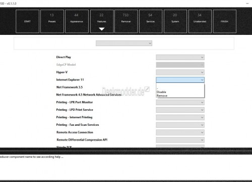Open the Printing - LPD Print Service dropdown
Screen dimensions: 252x182
[x=180, y=110]
